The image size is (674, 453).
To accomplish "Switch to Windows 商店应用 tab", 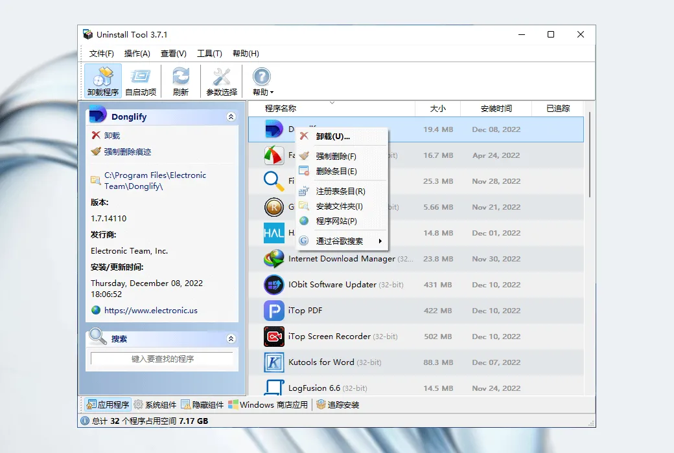I will point(268,404).
